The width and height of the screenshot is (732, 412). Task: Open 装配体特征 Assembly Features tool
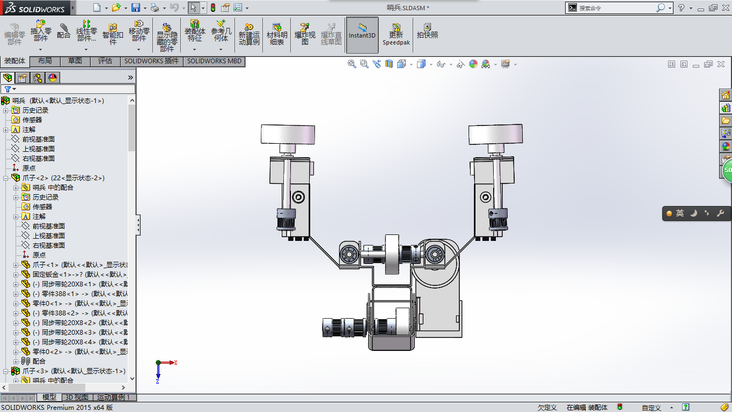pyautogui.click(x=195, y=31)
